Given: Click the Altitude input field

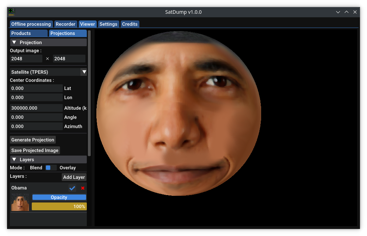Looking at the screenshot, I should pos(36,108).
